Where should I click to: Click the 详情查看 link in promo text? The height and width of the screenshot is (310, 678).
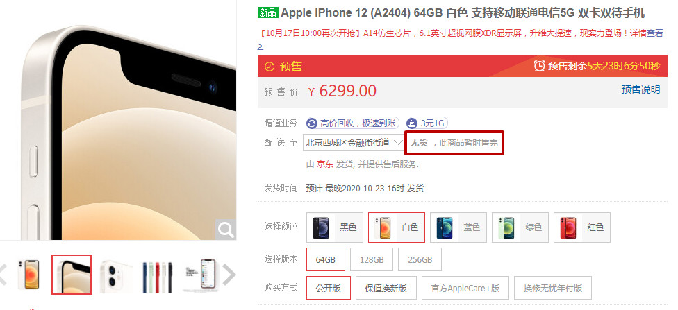coord(647,33)
